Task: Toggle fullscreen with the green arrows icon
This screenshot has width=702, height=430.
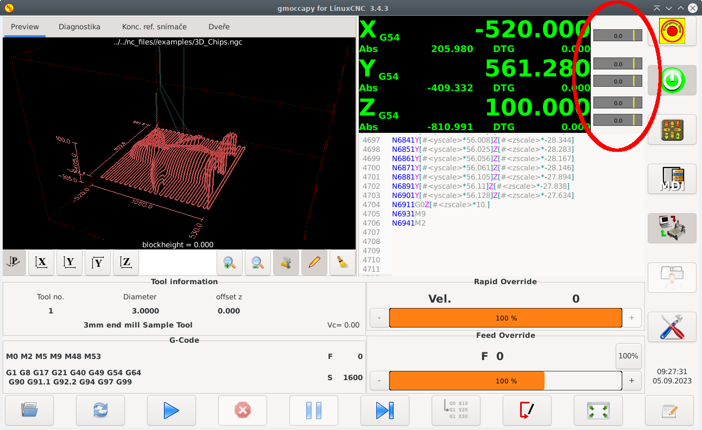Action: coord(598,410)
